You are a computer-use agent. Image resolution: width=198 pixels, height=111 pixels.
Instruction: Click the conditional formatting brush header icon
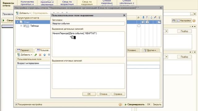[x=155, y=18]
